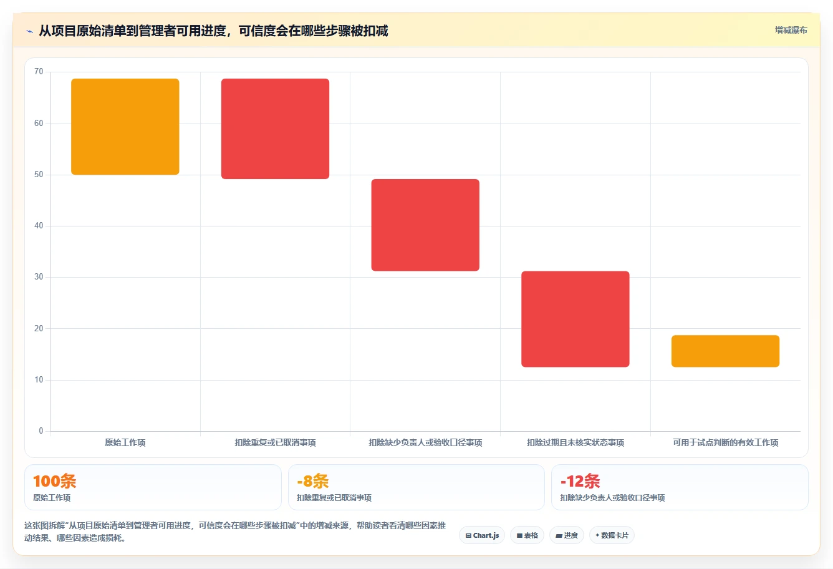
Task: Click the 增减瀑布 label in header
Action: pos(791,30)
